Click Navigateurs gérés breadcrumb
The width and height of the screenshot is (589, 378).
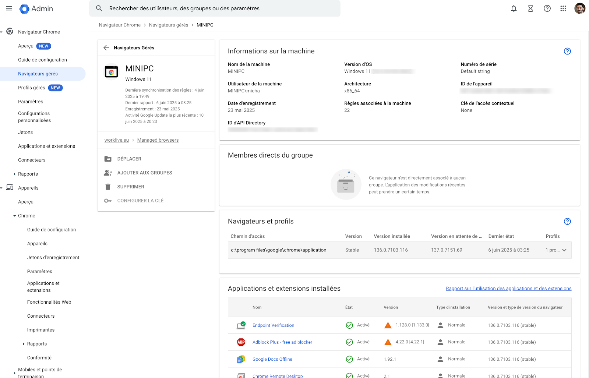coord(169,25)
